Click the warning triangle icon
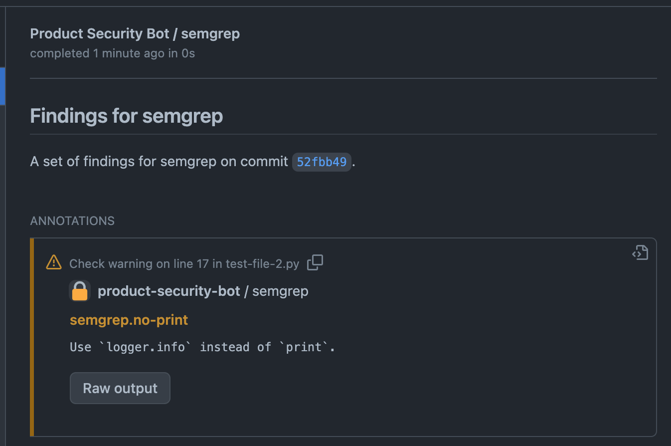 tap(53, 262)
